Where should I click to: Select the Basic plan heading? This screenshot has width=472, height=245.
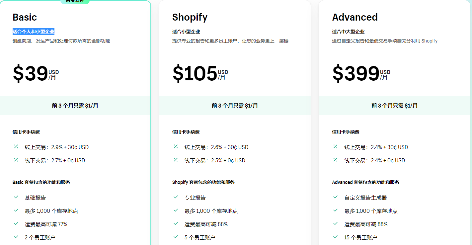tap(25, 17)
